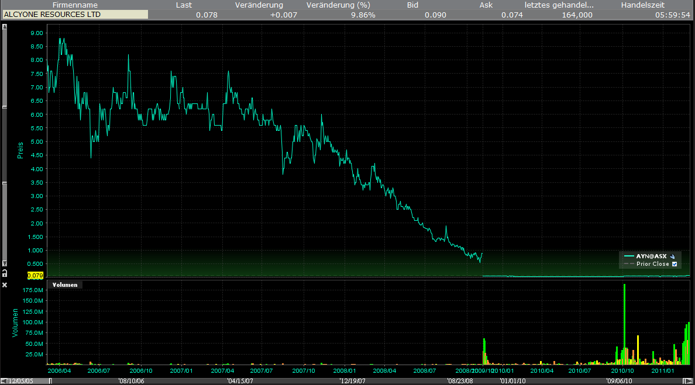The width and height of the screenshot is (695, 385).
Task: Toggle the price axis lock icon
Action: coord(5,273)
